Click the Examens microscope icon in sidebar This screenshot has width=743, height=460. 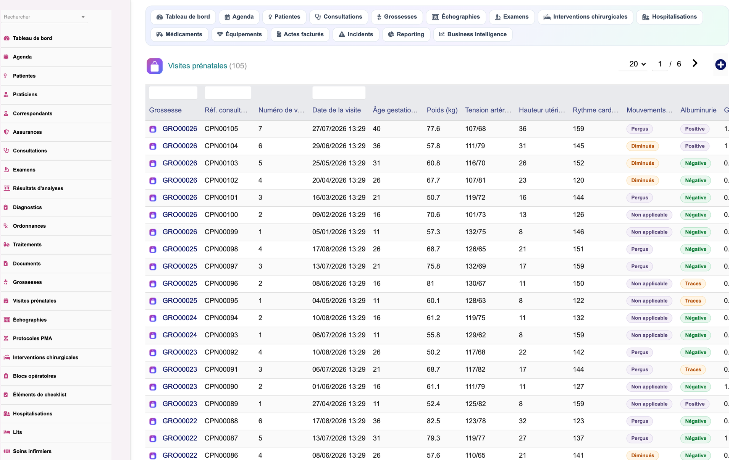(x=6, y=170)
